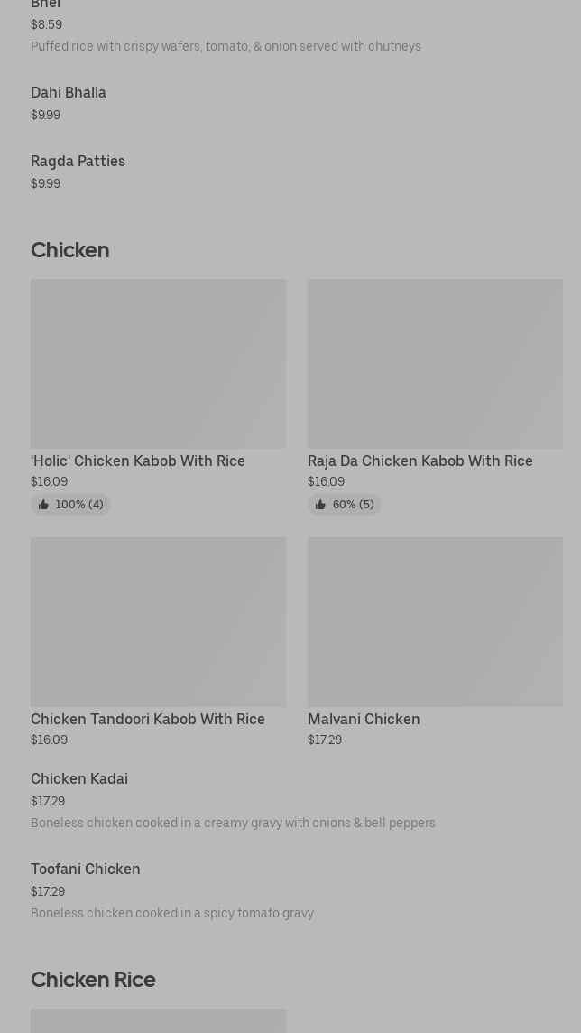Open the Toofani Chicken menu item
Viewport: 581px width, 1033px height.
(86, 869)
